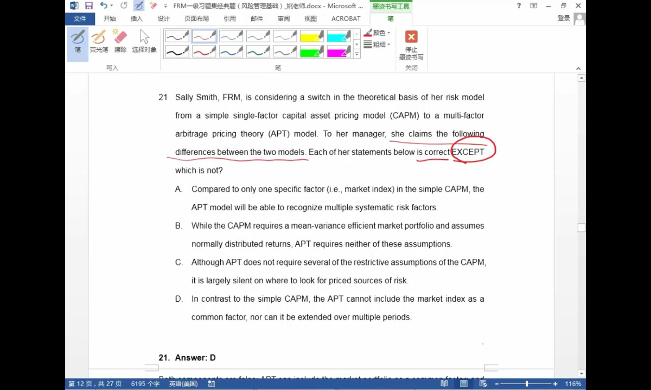
Task: Switch to the ACROBAT ribbon tab
Action: pyautogui.click(x=346, y=19)
